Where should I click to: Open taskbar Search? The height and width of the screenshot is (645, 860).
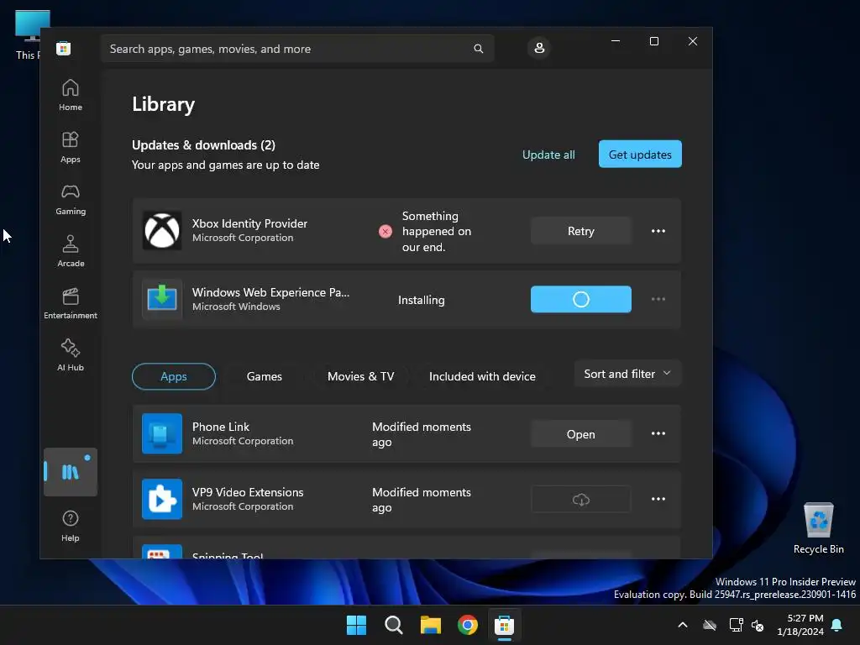click(393, 625)
